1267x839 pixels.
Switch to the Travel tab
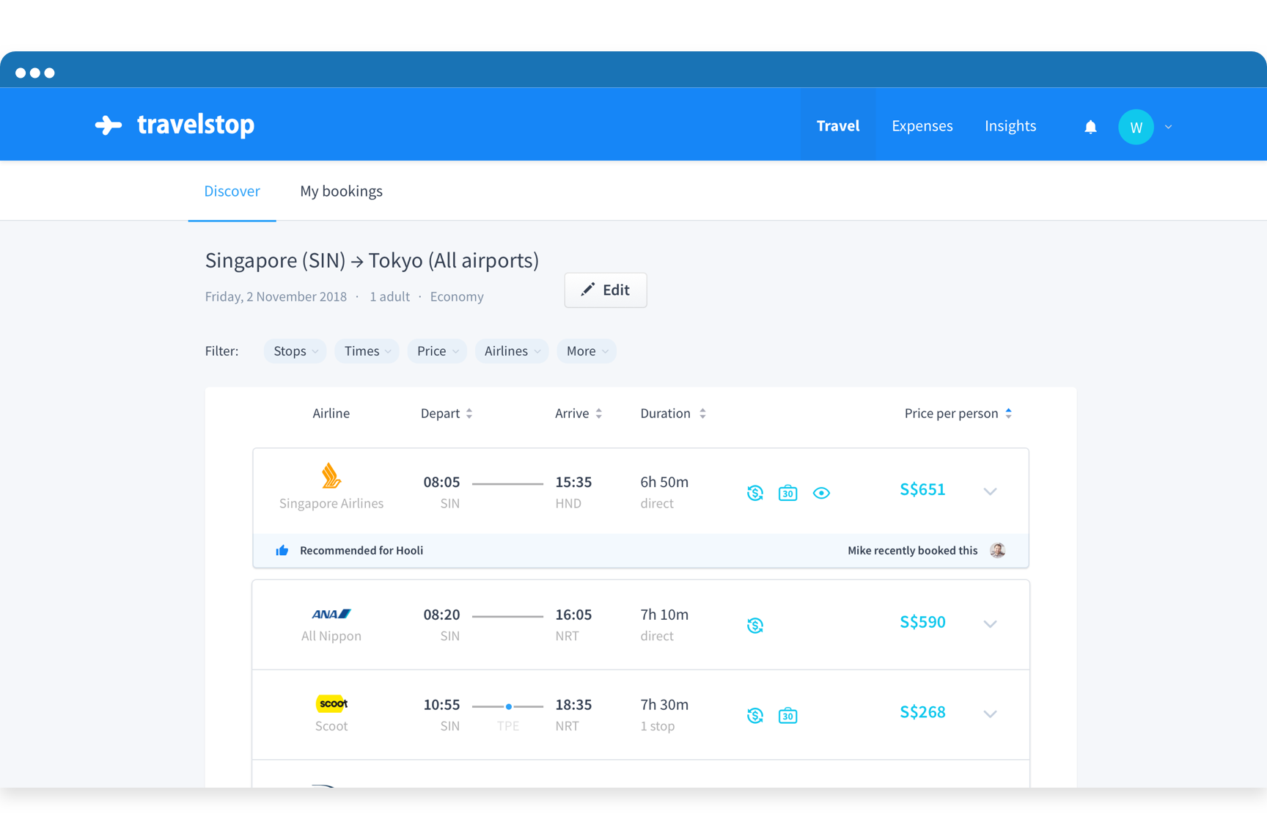(x=838, y=126)
